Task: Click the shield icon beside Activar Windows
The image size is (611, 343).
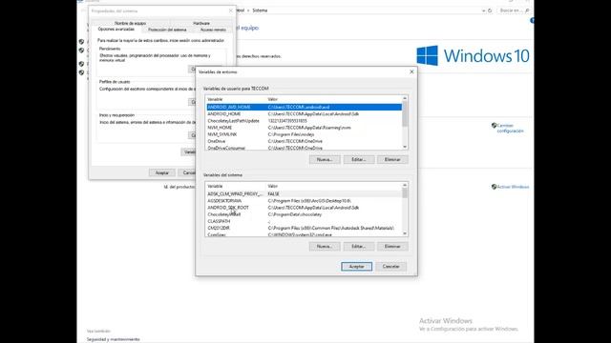Action: point(494,187)
